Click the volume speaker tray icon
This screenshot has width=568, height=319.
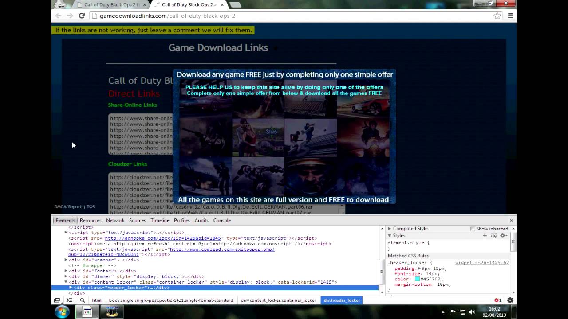click(472, 312)
